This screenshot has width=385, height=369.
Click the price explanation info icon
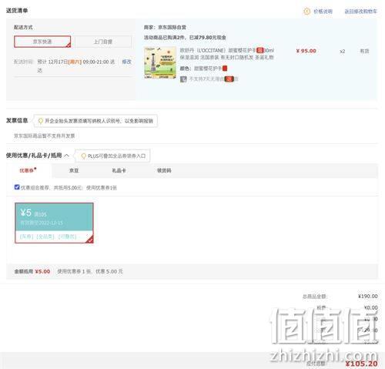(x=306, y=12)
